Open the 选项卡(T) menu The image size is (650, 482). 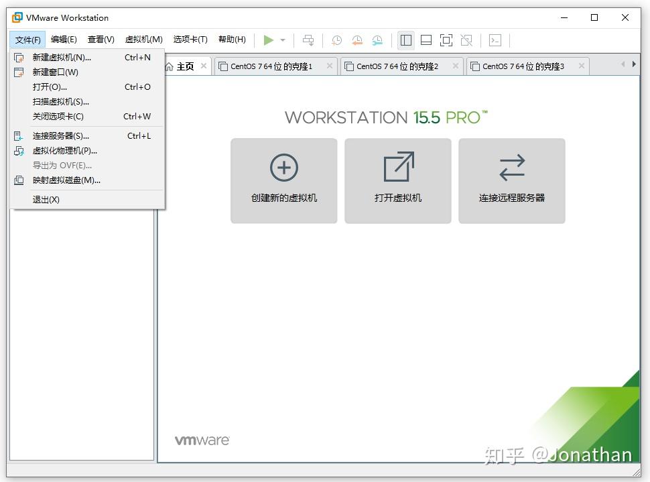pyautogui.click(x=190, y=40)
